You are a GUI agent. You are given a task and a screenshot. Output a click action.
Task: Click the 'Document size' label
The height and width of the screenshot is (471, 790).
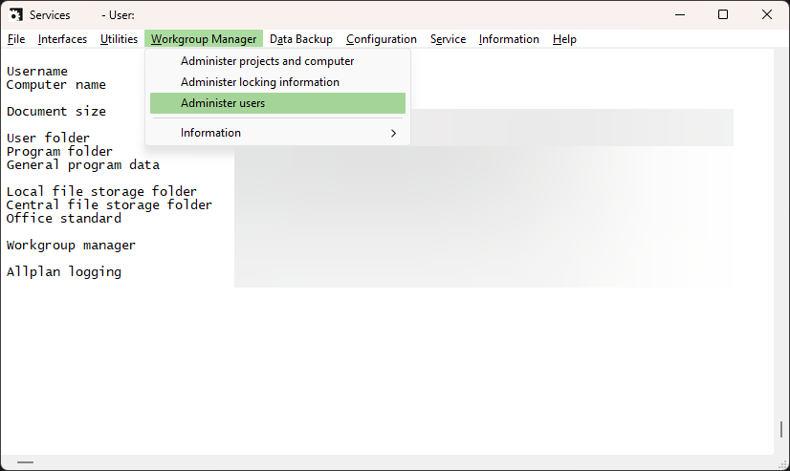(x=56, y=111)
